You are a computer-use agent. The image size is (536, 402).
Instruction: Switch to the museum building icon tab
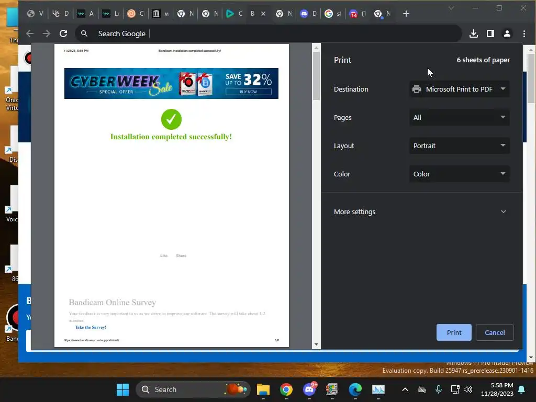coord(161,14)
